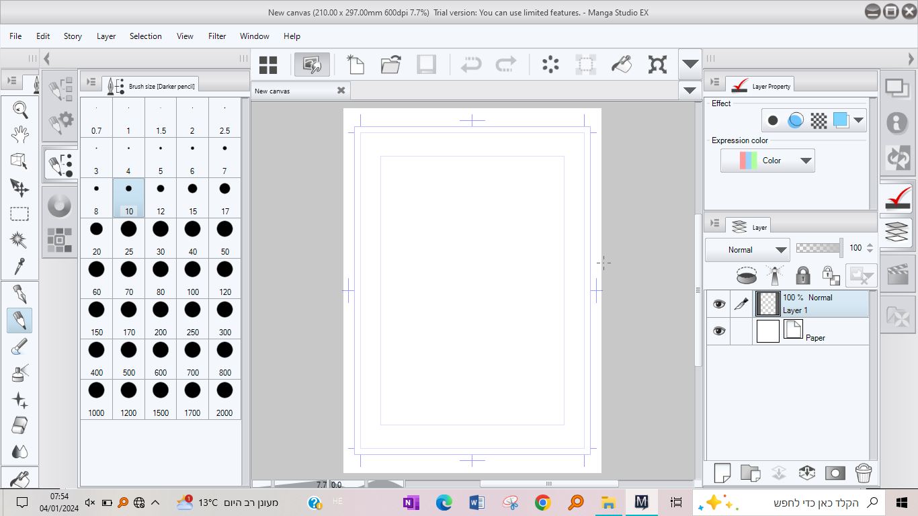Expand the Effect options arrow
This screenshot has width=918, height=516.
858,120
